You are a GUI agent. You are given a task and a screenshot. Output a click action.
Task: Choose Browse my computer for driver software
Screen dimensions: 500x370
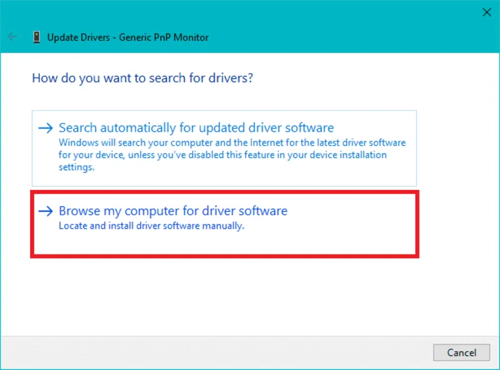173,211
